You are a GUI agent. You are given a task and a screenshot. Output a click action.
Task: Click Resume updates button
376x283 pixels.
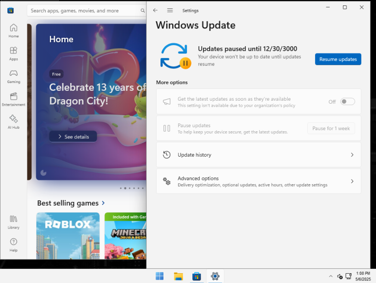(338, 59)
